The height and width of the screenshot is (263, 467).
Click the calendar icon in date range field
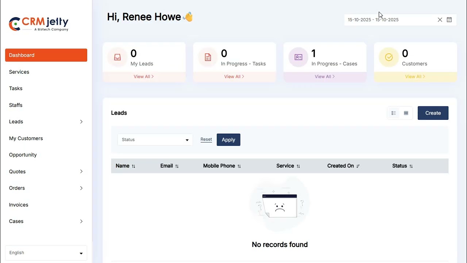[449, 20]
